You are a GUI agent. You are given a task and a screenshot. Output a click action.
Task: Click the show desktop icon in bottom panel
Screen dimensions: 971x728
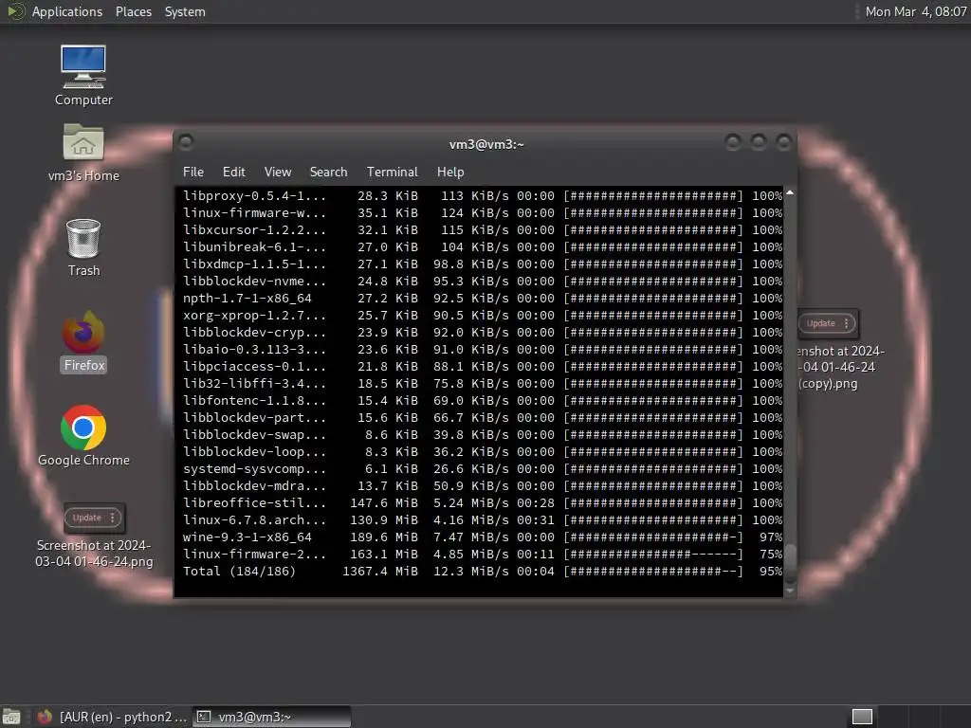[11, 717]
